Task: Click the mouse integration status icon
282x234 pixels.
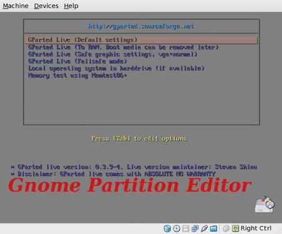Action: [226, 228]
